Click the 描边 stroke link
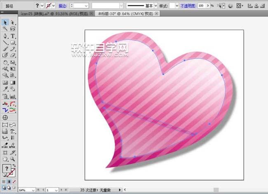The image size is (268, 194). coord(63,6)
